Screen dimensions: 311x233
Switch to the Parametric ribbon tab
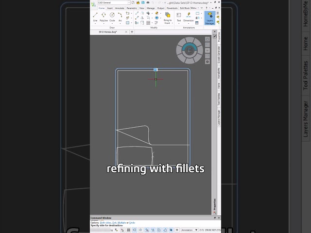pos(132,8)
